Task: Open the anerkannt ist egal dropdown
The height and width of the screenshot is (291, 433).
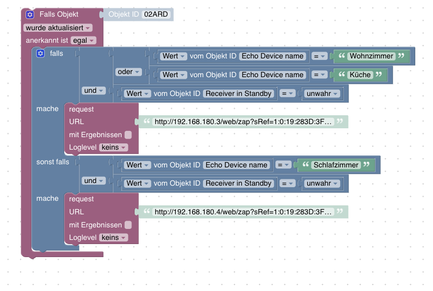Action: click(x=83, y=40)
